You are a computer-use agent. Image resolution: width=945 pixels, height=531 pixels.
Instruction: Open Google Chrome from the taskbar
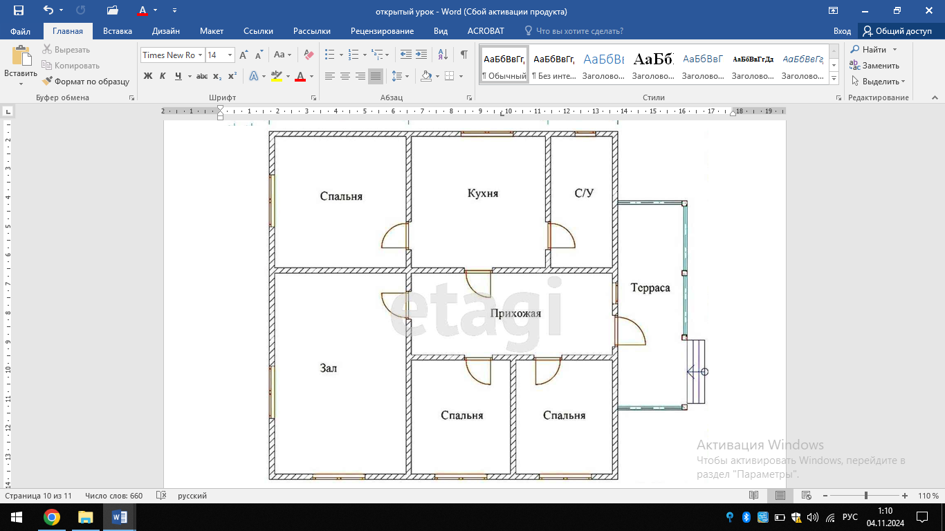[x=51, y=517]
